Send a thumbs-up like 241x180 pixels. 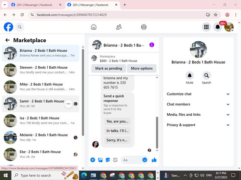tap(154, 160)
